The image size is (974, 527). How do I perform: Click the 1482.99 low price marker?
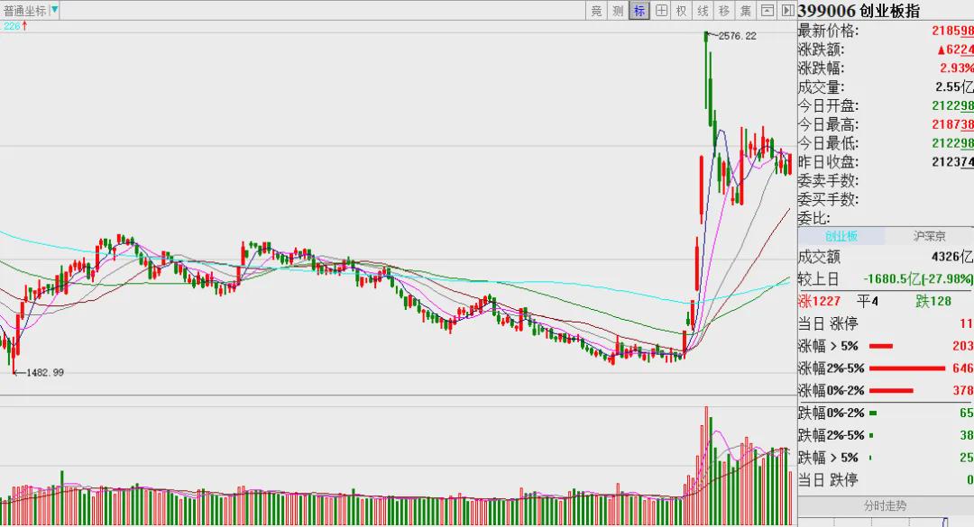[x=45, y=372]
